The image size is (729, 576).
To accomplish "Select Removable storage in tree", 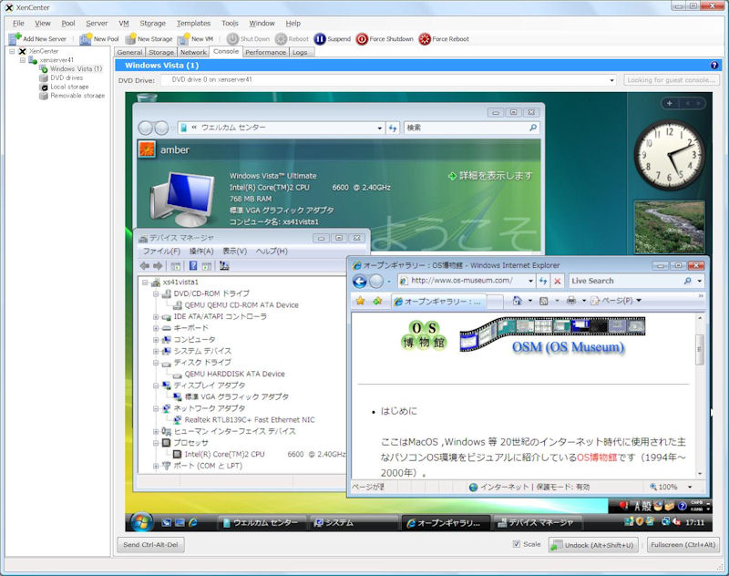I will click(77, 96).
